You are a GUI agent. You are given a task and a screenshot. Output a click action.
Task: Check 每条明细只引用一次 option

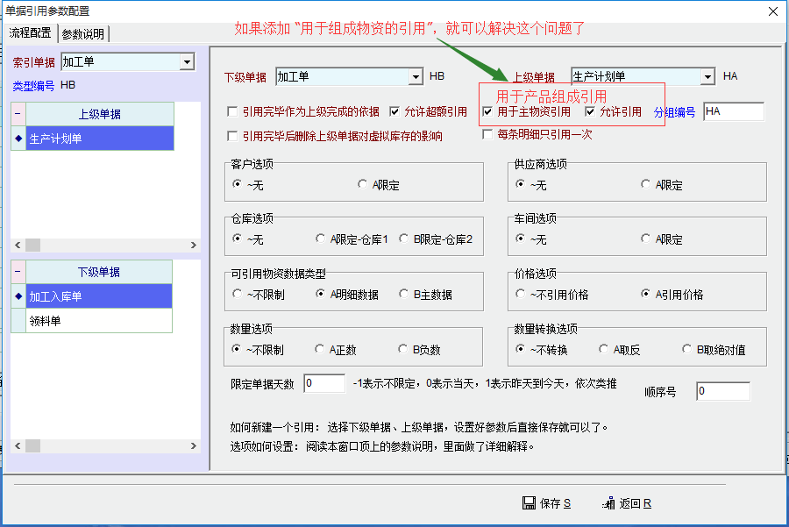[x=488, y=135]
